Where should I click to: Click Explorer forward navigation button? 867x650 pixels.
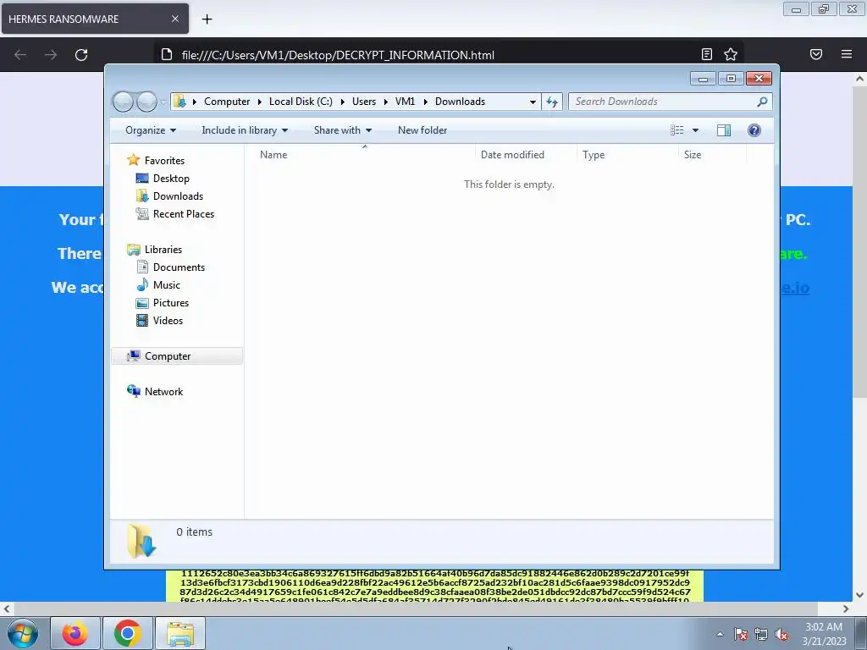(x=146, y=102)
